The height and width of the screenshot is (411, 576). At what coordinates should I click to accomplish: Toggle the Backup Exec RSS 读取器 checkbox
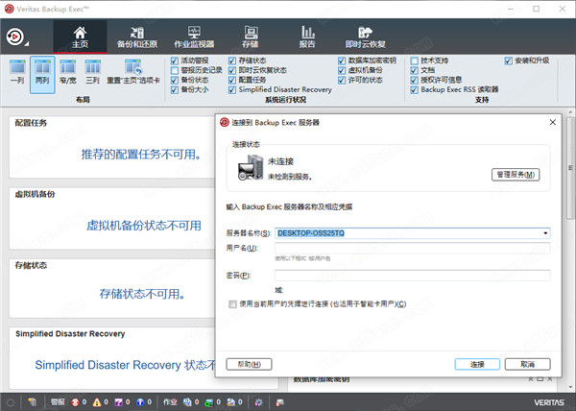tap(415, 89)
